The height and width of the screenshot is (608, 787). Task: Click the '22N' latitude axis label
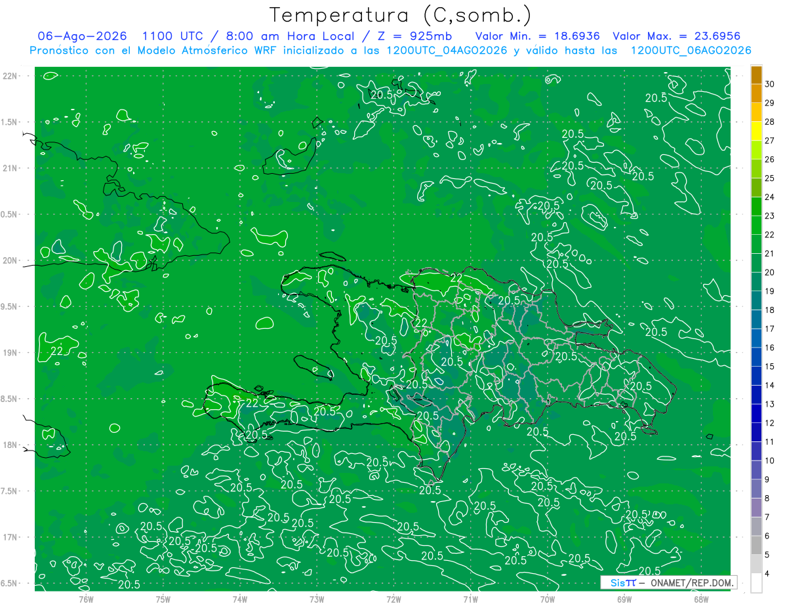pyautogui.click(x=11, y=76)
